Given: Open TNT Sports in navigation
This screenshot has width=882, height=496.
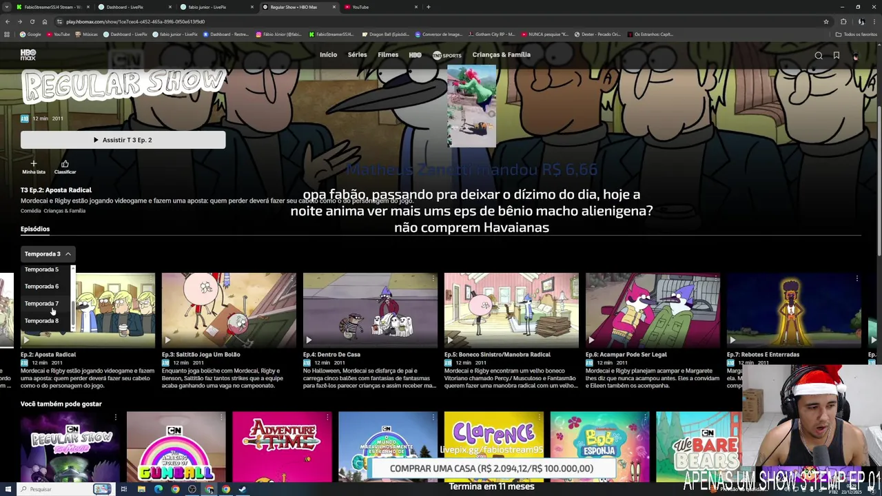Looking at the screenshot, I should [x=447, y=55].
